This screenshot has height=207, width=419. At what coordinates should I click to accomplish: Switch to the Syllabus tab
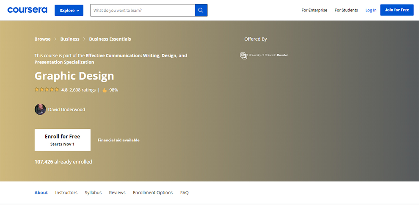pos(93,193)
